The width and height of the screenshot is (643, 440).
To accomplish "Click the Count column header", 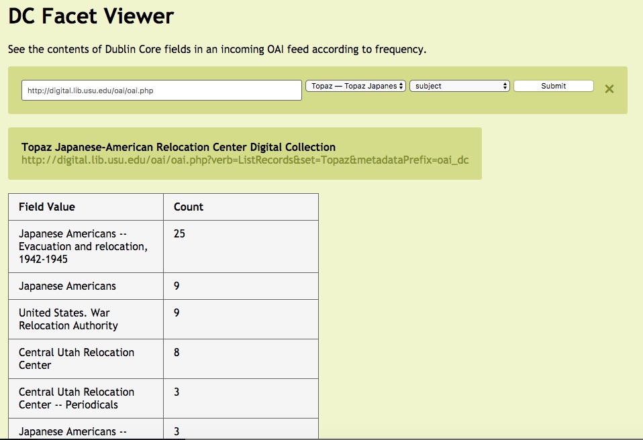I will tap(189, 207).
